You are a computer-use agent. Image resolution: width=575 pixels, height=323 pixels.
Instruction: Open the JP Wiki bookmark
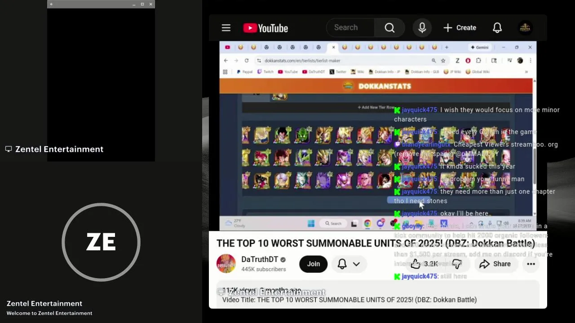(453, 72)
